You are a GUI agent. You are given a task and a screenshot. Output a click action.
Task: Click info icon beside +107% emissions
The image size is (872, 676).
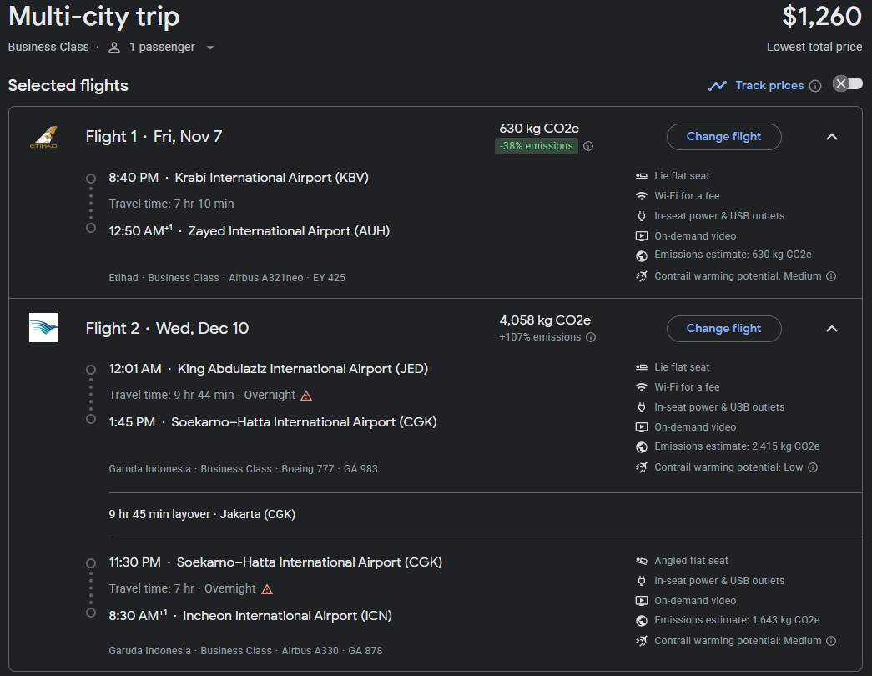[x=591, y=337]
